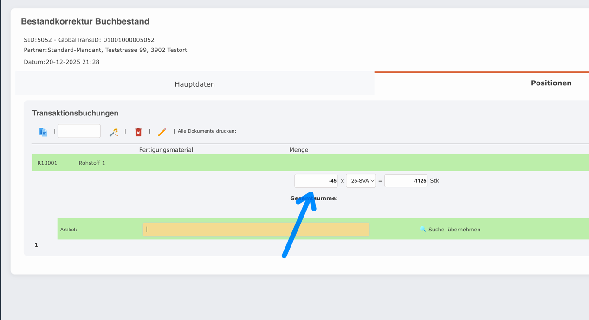589x320 pixels.
Task: Switch to the Hauptdaten tab
Action: [194, 84]
